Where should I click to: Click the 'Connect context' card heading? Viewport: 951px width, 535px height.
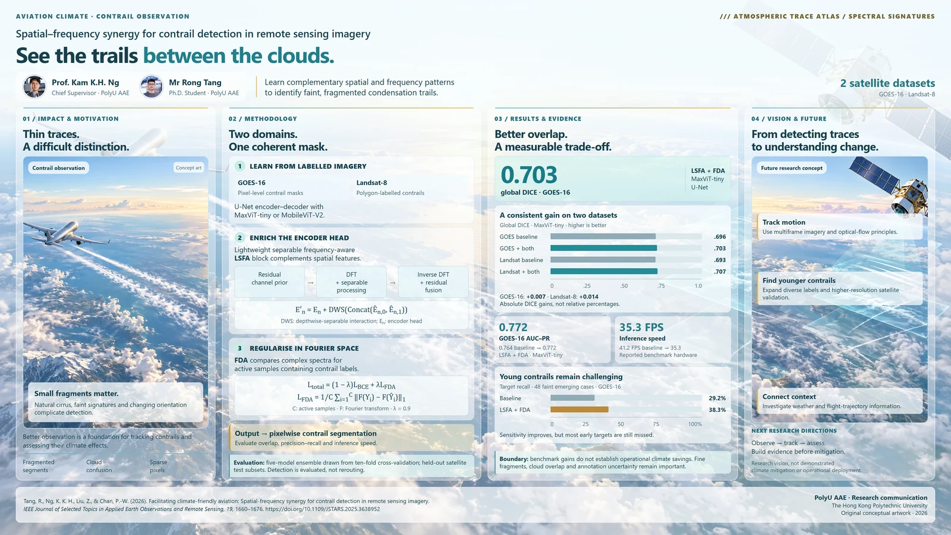pyautogui.click(x=789, y=397)
